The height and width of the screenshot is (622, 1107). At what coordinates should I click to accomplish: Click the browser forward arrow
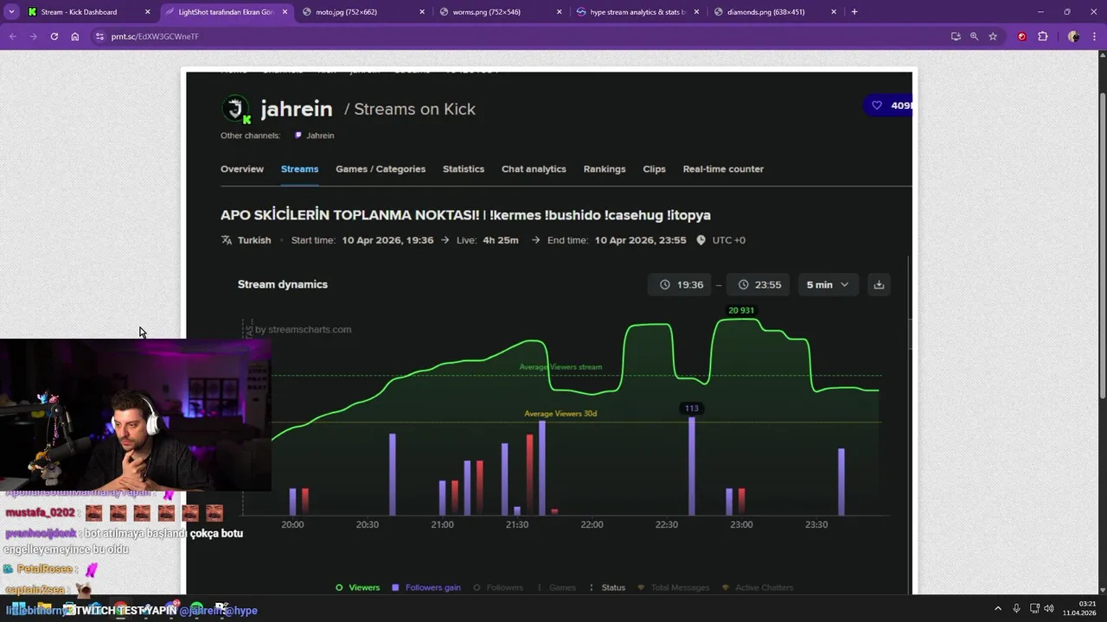click(x=33, y=36)
